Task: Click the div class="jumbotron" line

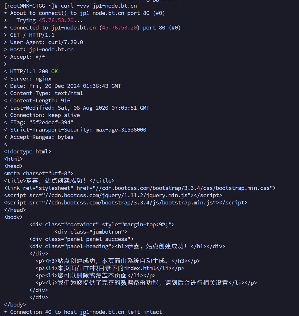Action: (x=91, y=232)
